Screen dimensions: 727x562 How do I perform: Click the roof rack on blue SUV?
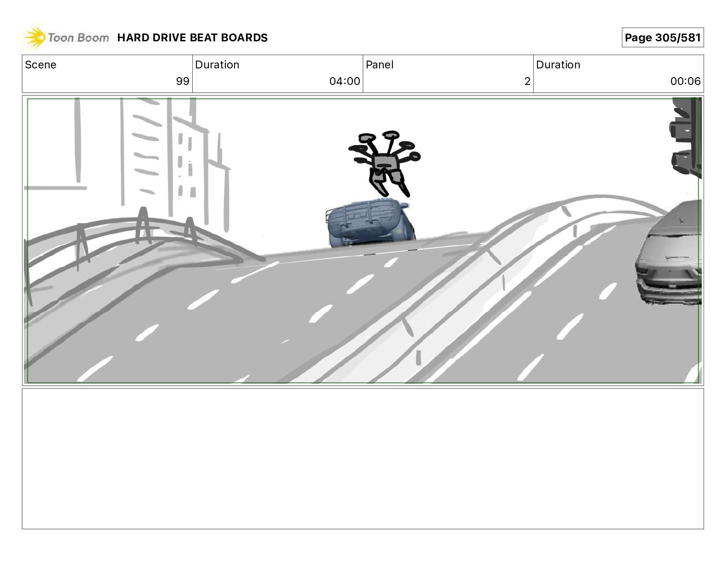363,212
